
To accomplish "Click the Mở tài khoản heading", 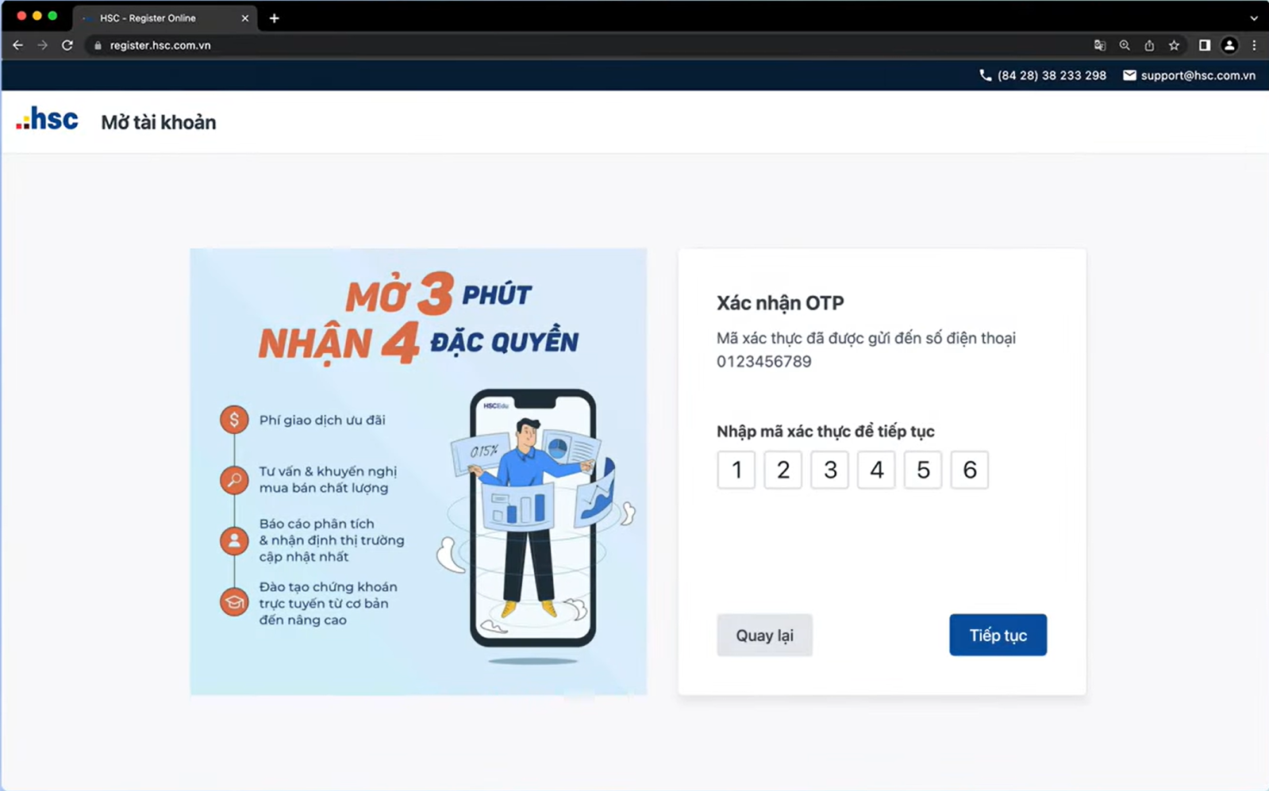I will 159,122.
